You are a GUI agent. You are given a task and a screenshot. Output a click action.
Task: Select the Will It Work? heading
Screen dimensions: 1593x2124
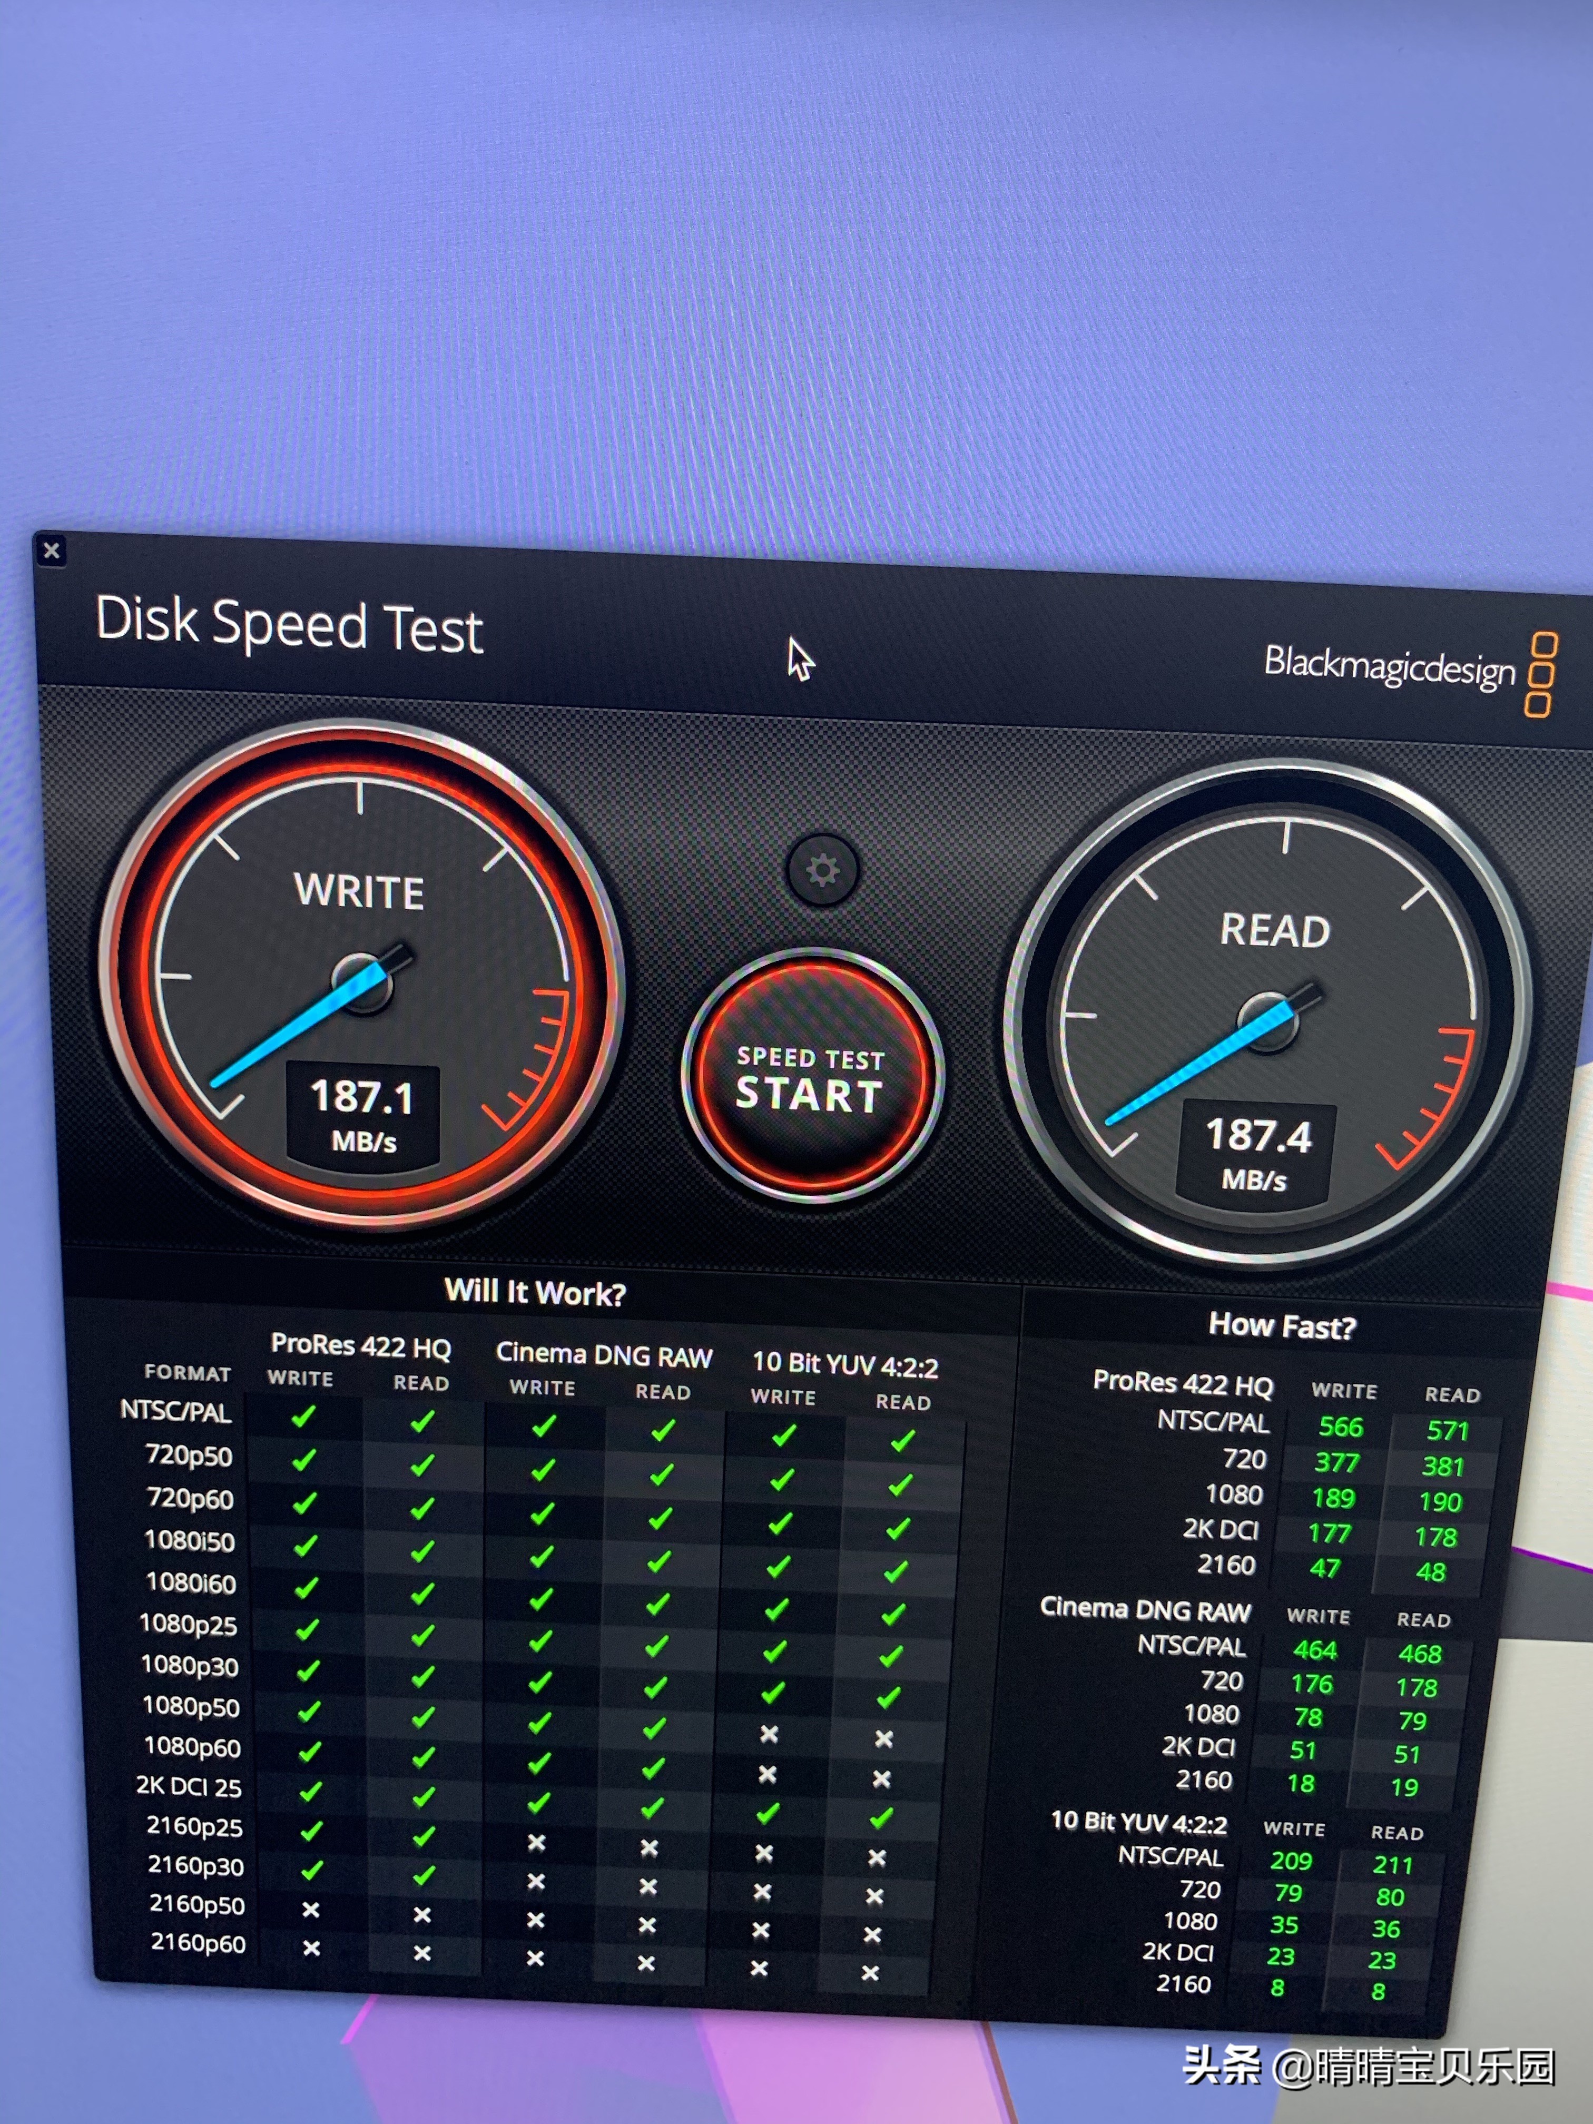pyautogui.click(x=535, y=1292)
